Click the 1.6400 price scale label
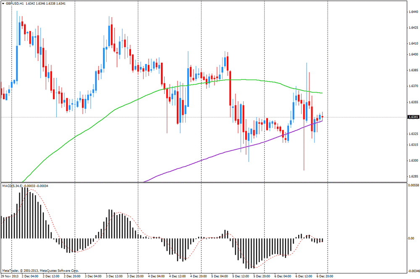The image size is (420, 279). click(x=413, y=54)
